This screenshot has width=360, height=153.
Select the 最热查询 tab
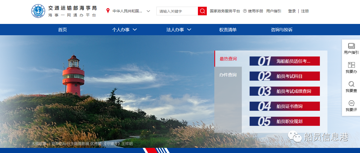click(228, 59)
